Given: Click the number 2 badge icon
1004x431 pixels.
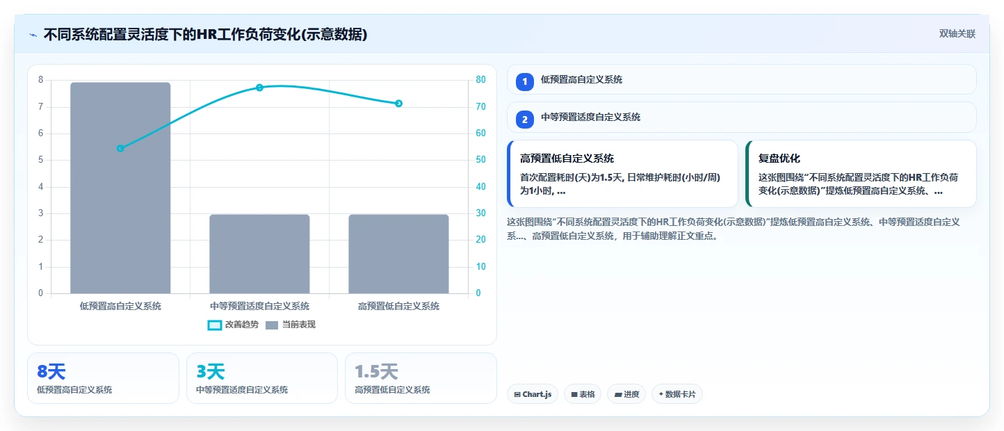Looking at the screenshot, I should (525, 120).
